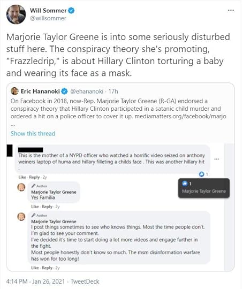Click the author pencil icon above 'Yes Familia'
Viewport: 243px width, 289px height.
[x=33, y=186]
